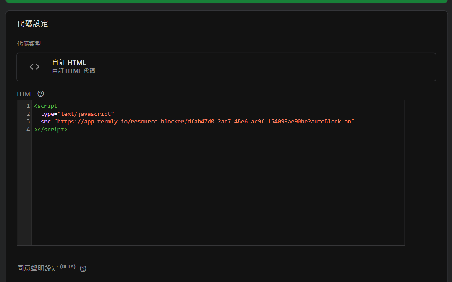The height and width of the screenshot is (282, 452).
Task: Click the 自訂 HTML 代碼 subtitle text
Action: coord(73,71)
